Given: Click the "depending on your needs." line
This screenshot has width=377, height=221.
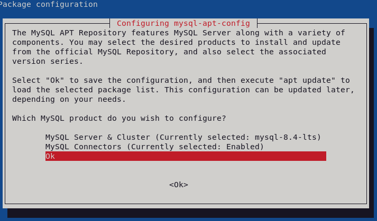Looking at the screenshot, I should tap(69, 99).
